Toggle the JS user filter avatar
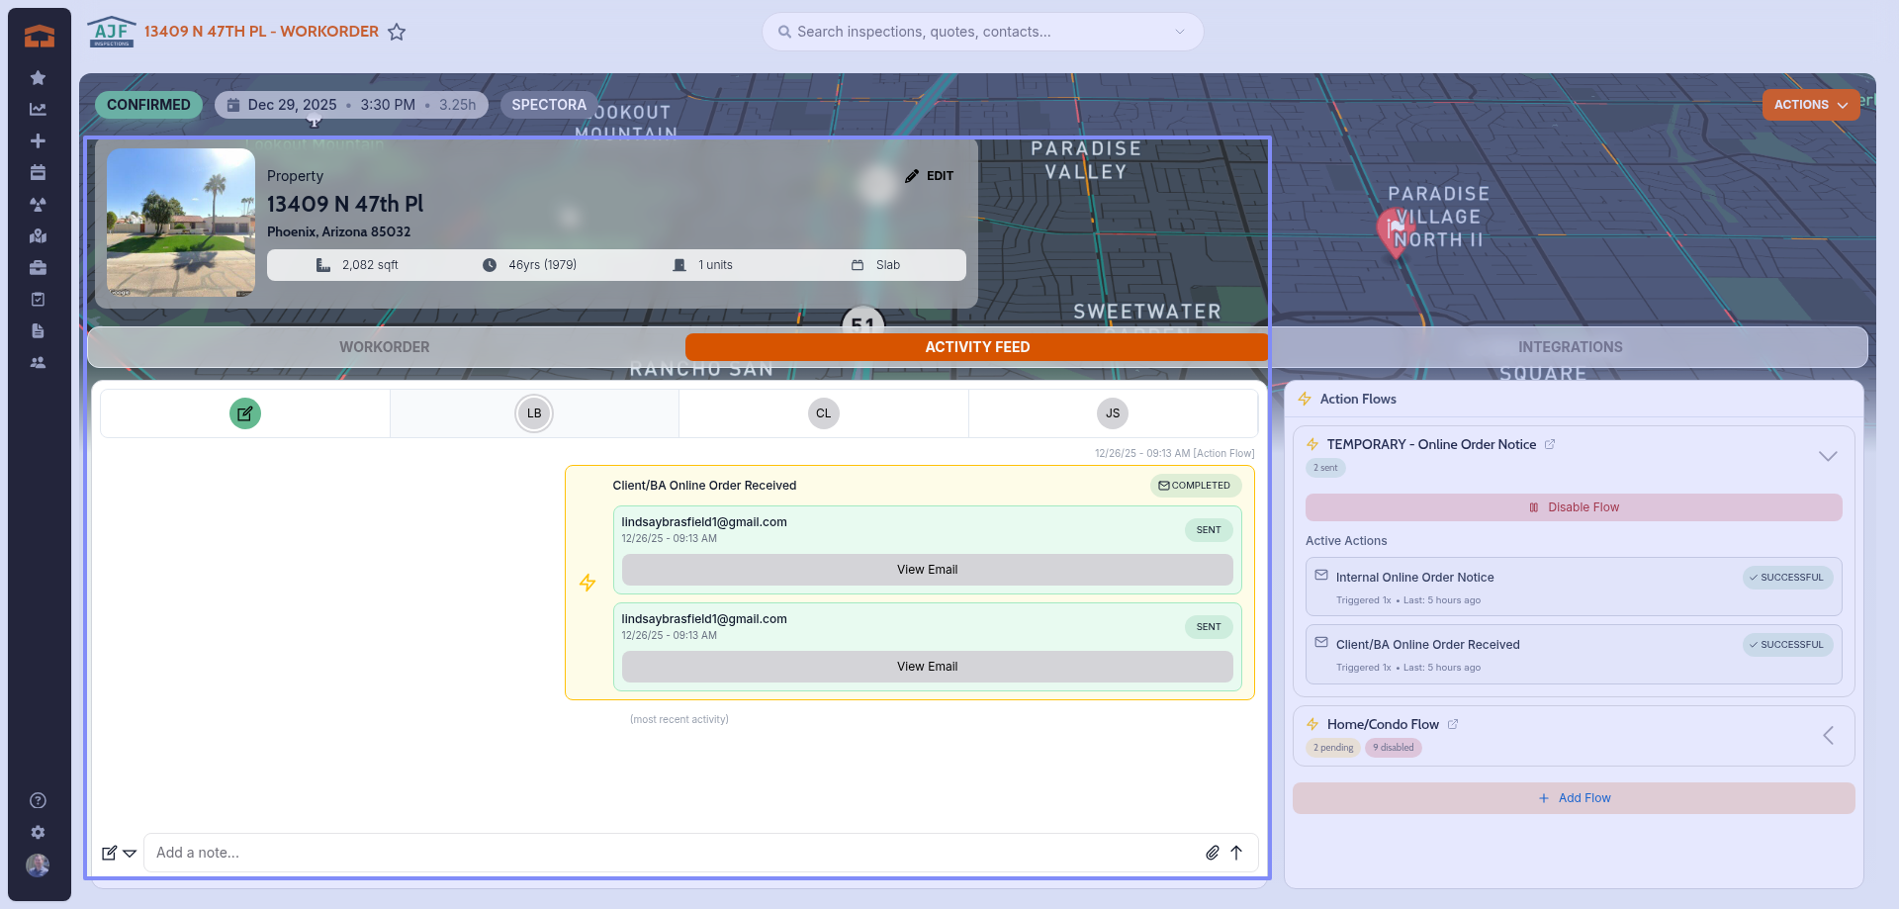The width and height of the screenshot is (1899, 909). click(1113, 413)
